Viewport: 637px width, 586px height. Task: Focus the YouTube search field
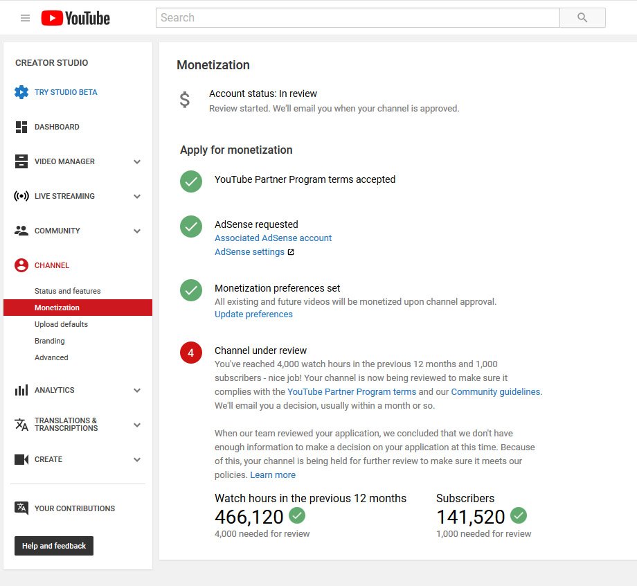357,17
